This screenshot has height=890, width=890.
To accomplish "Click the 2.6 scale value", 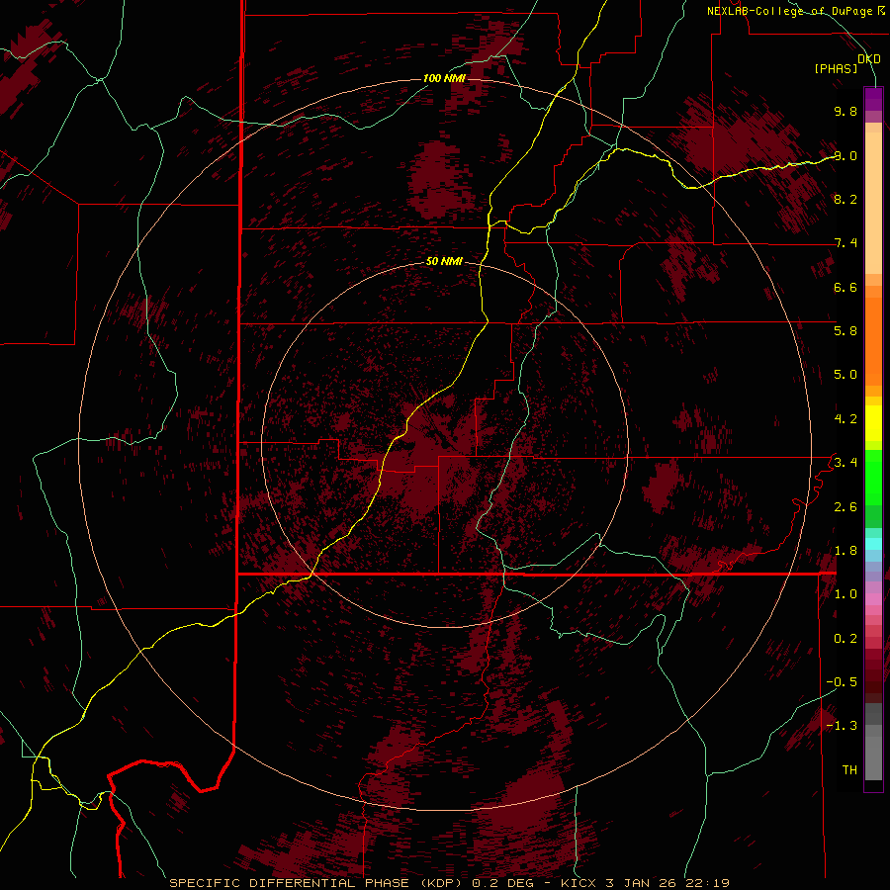I will click(845, 506).
